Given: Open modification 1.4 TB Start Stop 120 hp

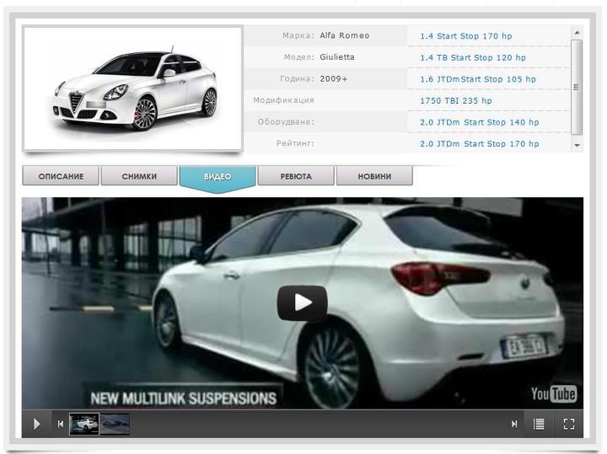Looking at the screenshot, I should click(x=473, y=57).
